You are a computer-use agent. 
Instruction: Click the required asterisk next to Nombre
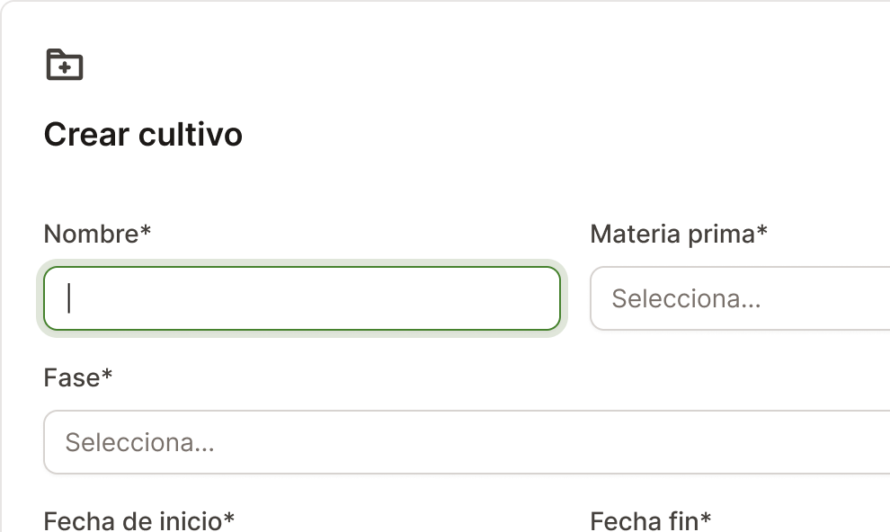[146, 233]
